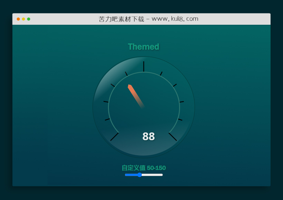Click the green maximize dot
The height and width of the screenshot is (200, 283).
(x=29, y=19)
